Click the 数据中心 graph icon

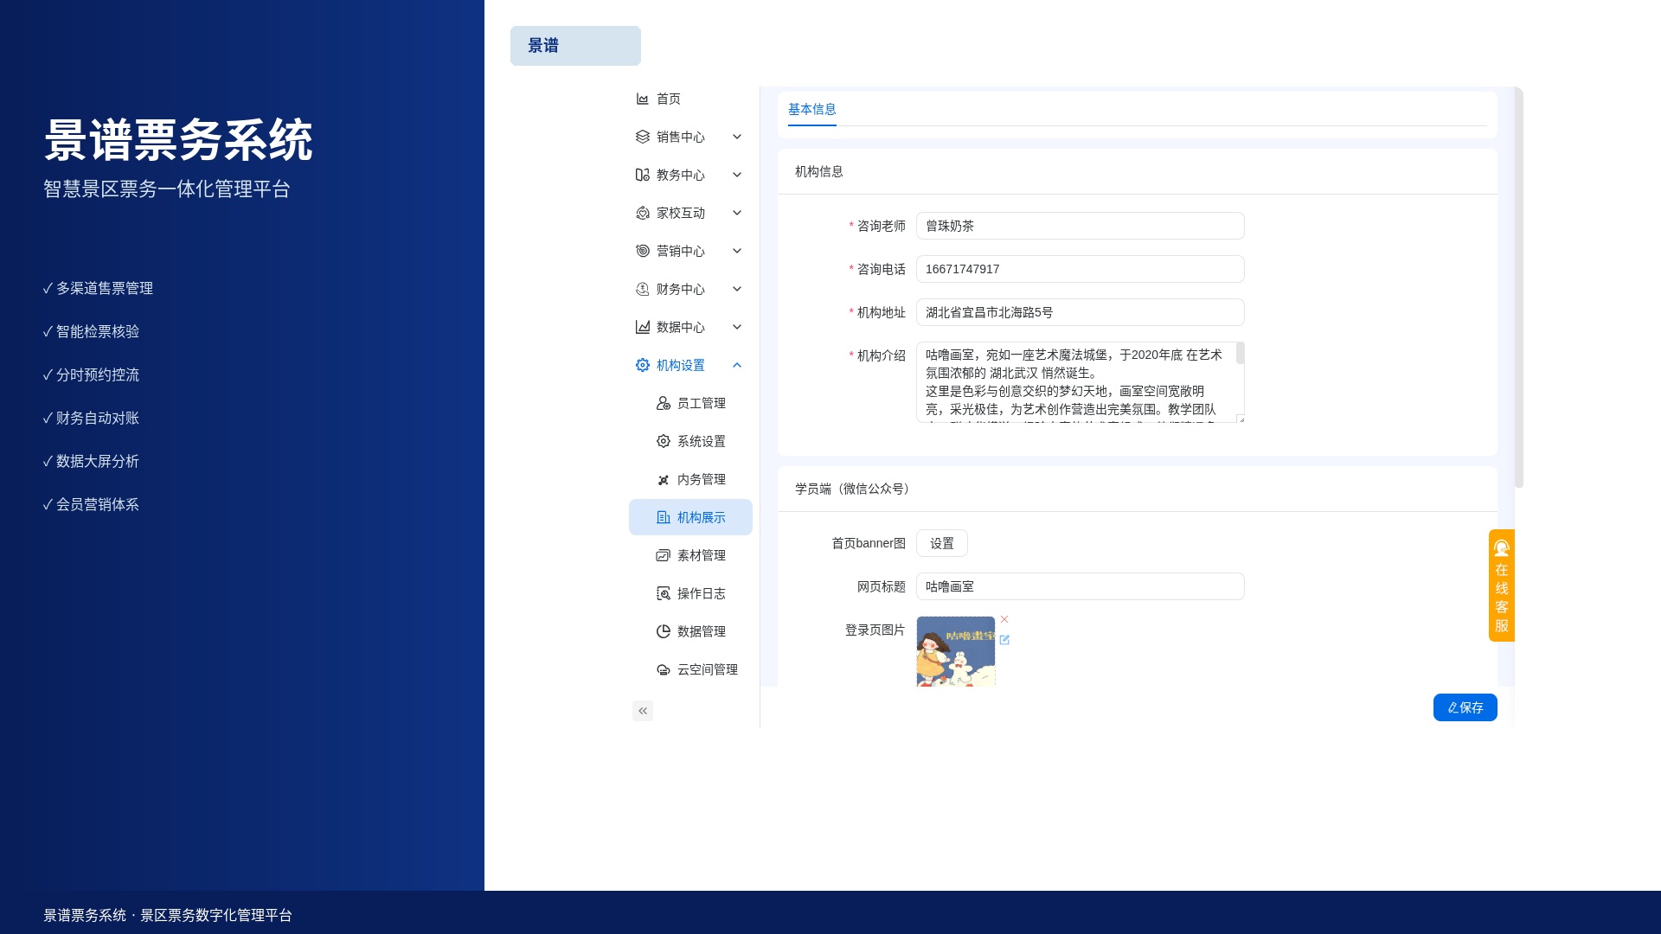click(643, 327)
